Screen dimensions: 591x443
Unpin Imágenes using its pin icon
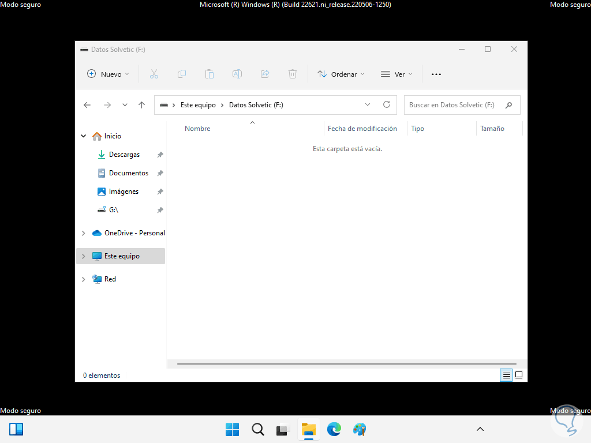[x=160, y=192]
